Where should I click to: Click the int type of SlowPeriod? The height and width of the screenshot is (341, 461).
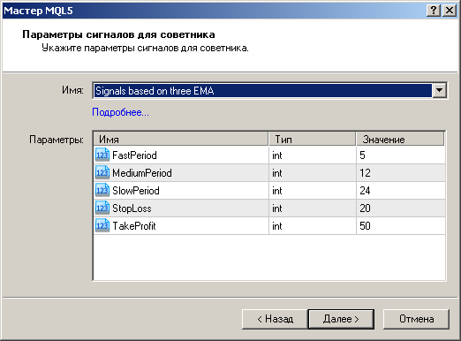pyautogui.click(x=277, y=191)
